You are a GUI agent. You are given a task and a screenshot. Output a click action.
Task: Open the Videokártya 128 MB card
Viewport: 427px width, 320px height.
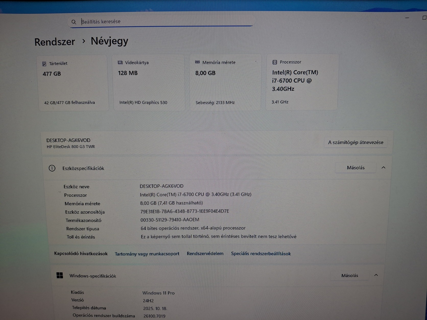(x=149, y=83)
